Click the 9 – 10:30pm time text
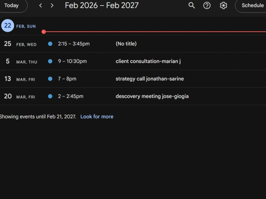266x199 pixels. [x=72, y=61]
